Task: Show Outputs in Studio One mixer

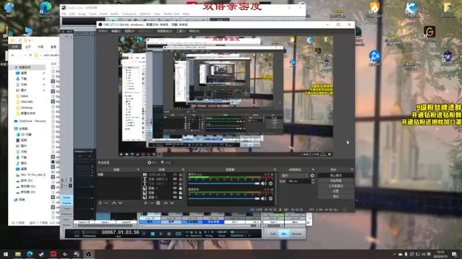Action: point(66,203)
